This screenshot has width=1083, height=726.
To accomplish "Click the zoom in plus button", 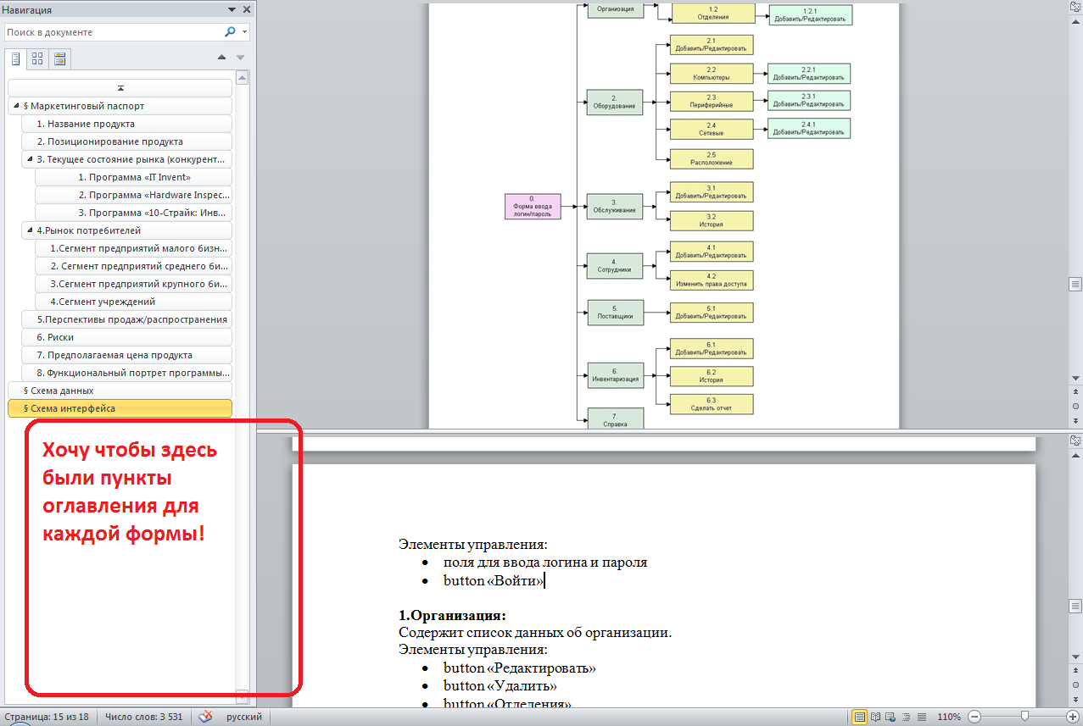I will coord(1073,717).
